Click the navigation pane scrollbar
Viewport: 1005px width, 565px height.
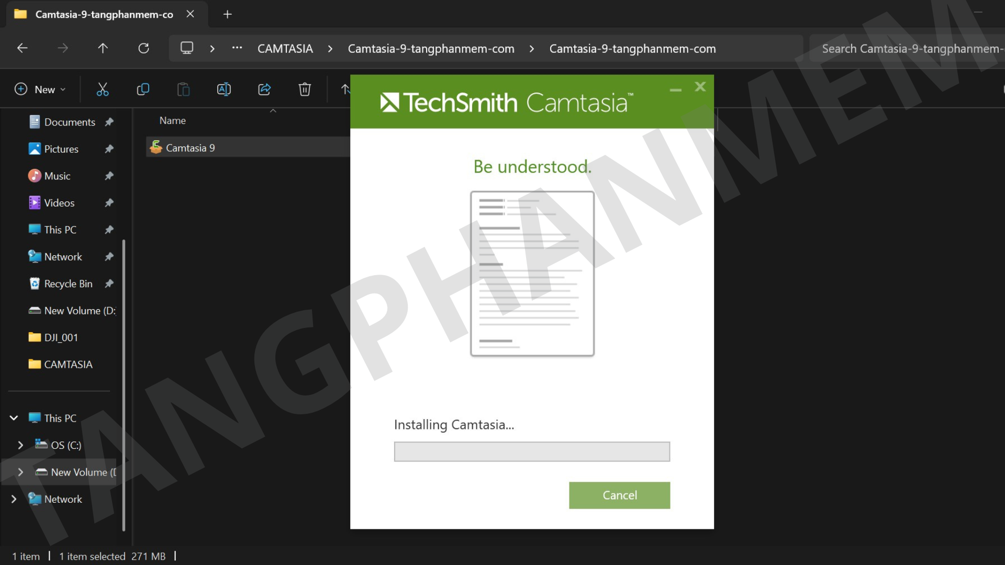point(124,386)
